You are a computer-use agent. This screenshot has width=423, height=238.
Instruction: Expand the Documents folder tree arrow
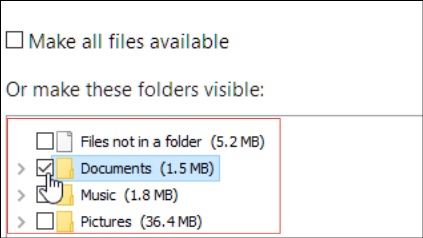pos(21,169)
